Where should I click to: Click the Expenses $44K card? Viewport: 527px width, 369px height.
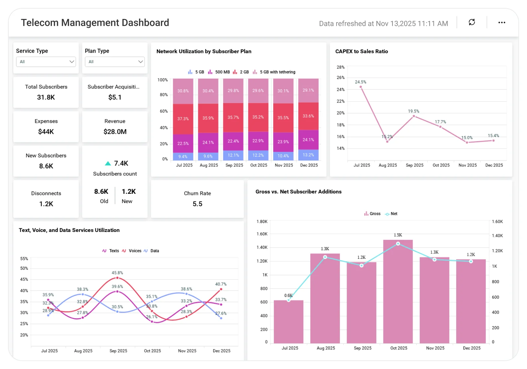46,127
